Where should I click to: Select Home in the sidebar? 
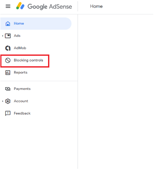(x=36, y=24)
